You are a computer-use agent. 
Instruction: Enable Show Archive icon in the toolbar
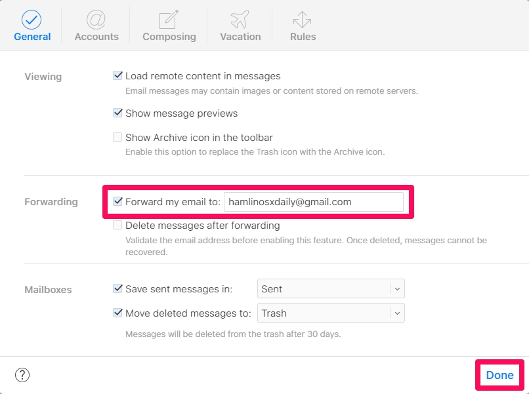pyautogui.click(x=117, y=138)
